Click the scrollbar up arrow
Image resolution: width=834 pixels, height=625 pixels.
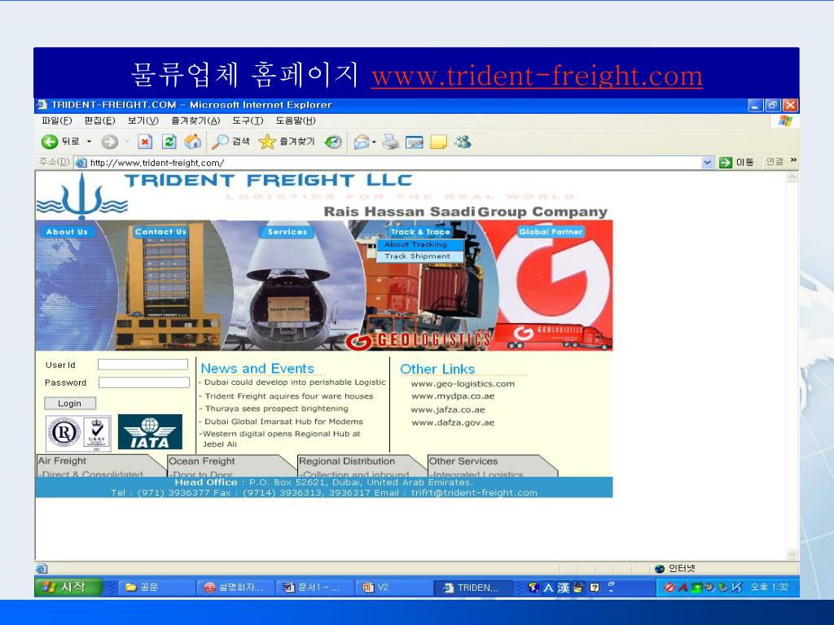point(792,177)
